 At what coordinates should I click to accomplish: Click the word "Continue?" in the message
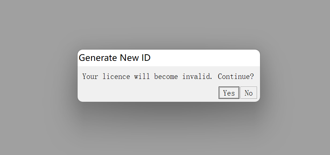(236, 76)
